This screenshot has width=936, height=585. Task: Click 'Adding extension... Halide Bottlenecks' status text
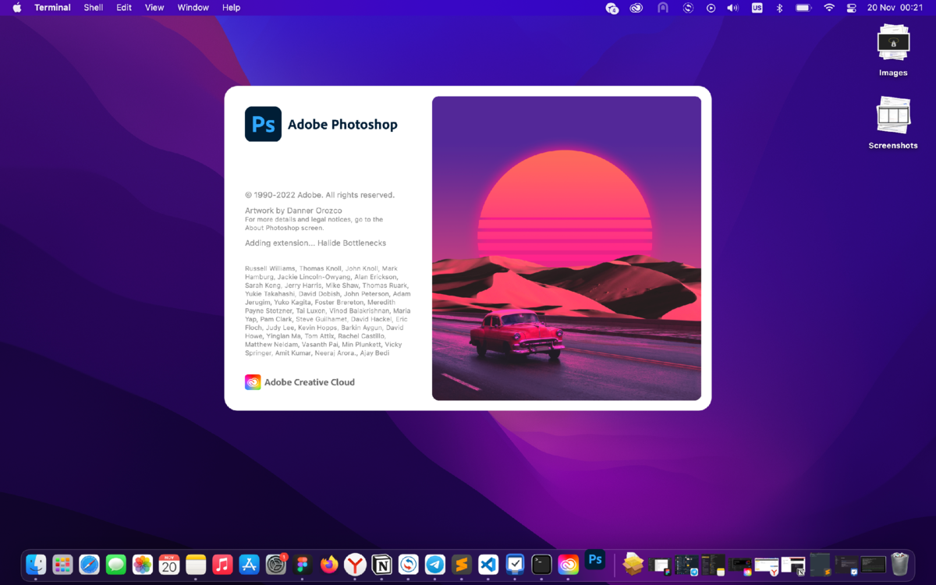[315, 243]
